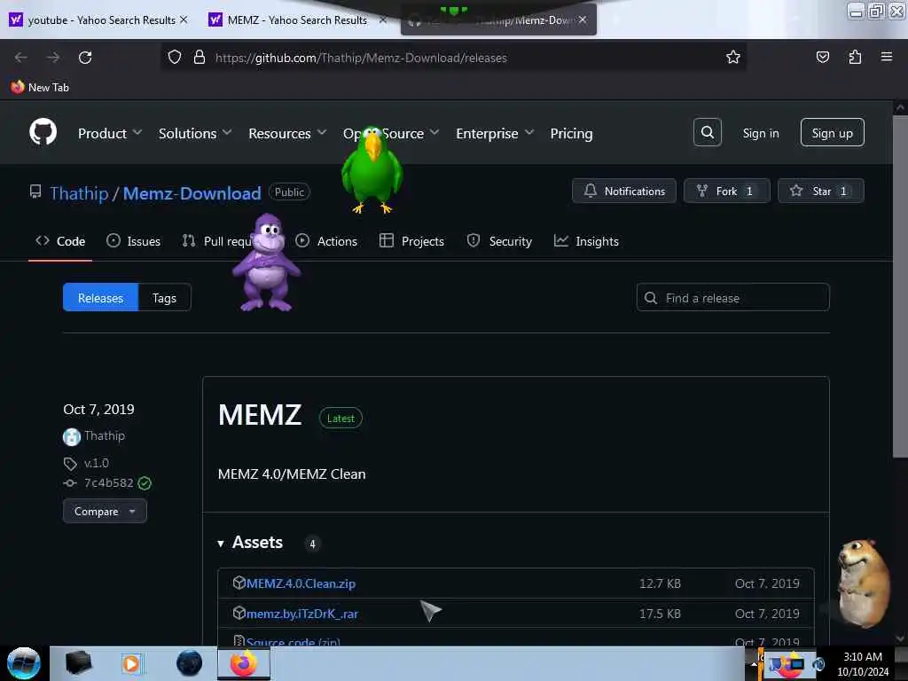This screenshot has width=908, height=681.
Task: Open the Thathip owner link
Action: pos(79,192)
